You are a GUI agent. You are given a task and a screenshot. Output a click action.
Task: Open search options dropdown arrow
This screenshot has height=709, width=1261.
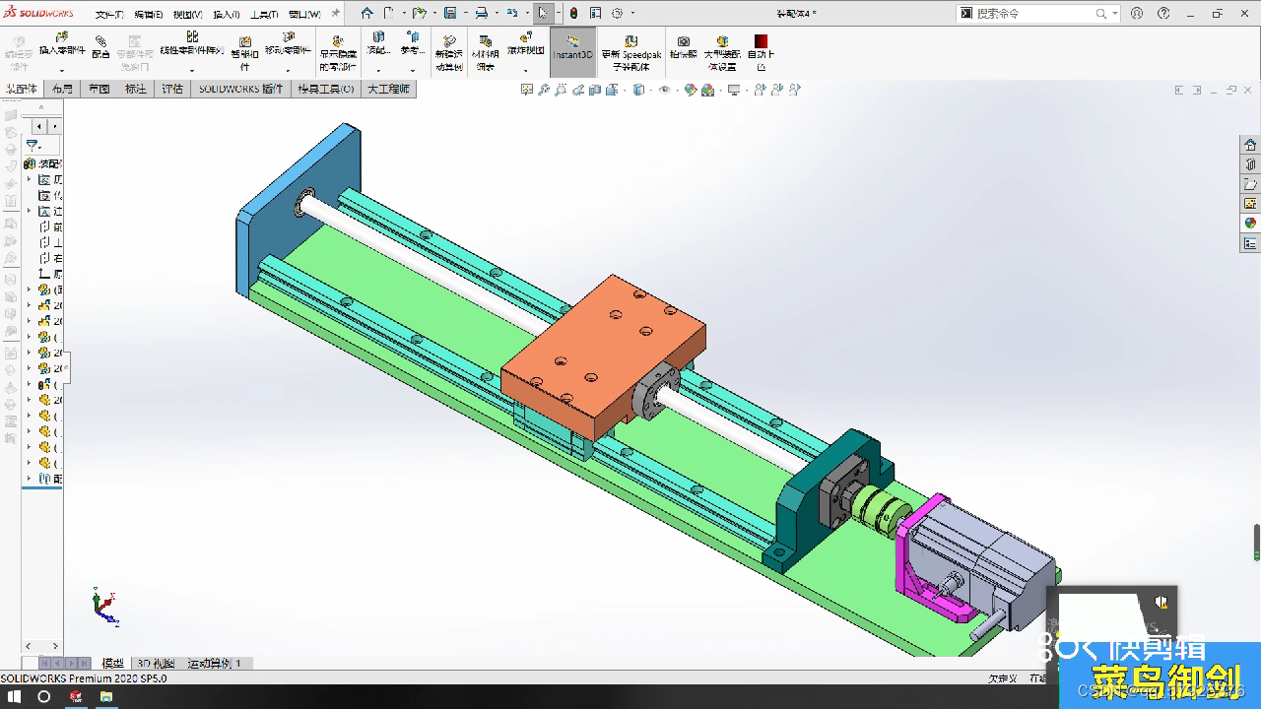pos(1115,14)
